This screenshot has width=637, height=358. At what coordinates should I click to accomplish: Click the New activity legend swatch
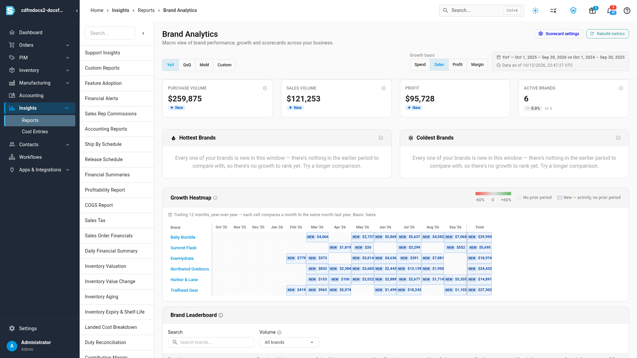560,198
